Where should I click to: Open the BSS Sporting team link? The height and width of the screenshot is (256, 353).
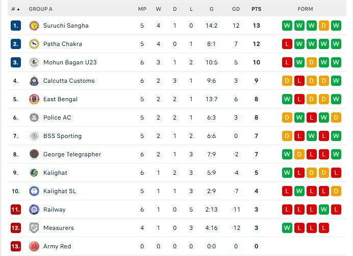(62, 136)
